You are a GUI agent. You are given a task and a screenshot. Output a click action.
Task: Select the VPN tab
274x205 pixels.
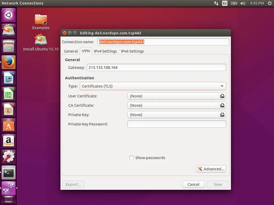[x=86, y=51]
